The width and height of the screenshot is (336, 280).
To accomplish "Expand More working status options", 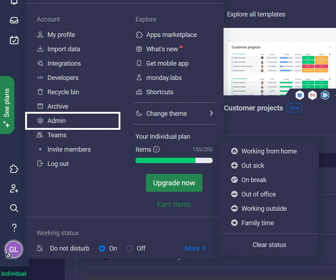I will click(x=195, y=248).
